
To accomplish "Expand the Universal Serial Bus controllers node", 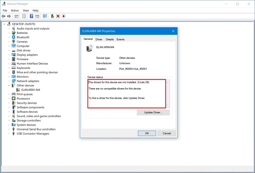I will (x=9, y=129).
